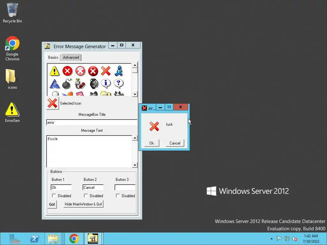Click the ErrorGen taskbar button
Screen dimensions: 327x245
[x=93, y=239]
